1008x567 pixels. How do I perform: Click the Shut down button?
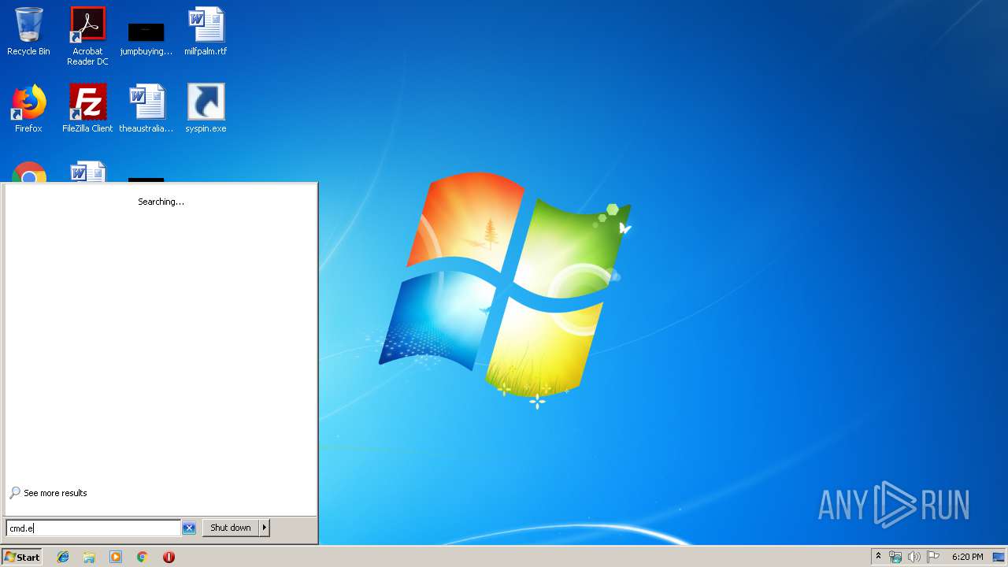pyautogui.click(x=231, y=528)
